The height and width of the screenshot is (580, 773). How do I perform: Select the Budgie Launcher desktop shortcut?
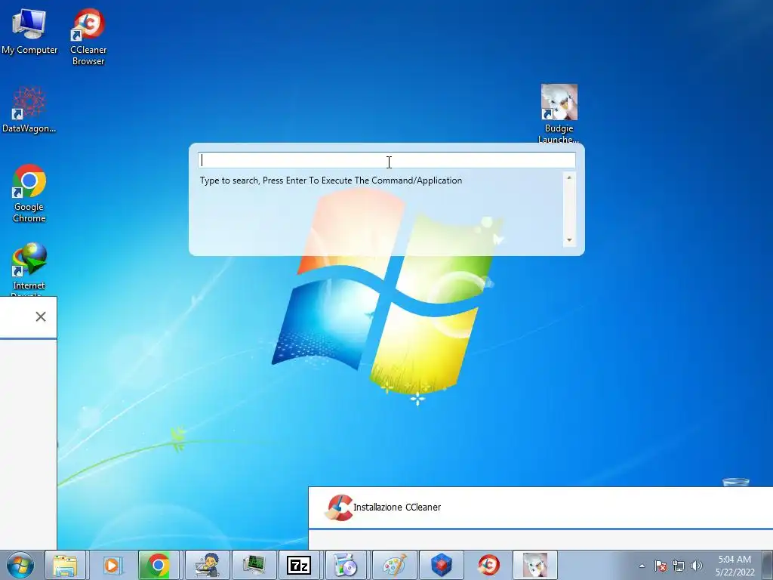pyautogui.click(x=559, y=113)
